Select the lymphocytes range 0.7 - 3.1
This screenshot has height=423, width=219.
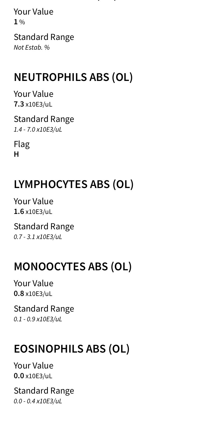(38, 237)
